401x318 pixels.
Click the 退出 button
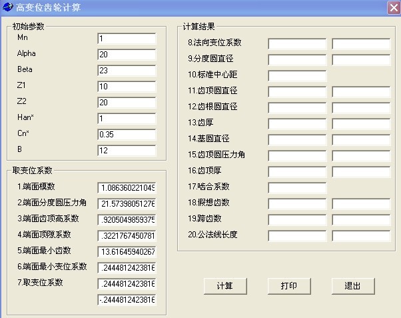353,286
